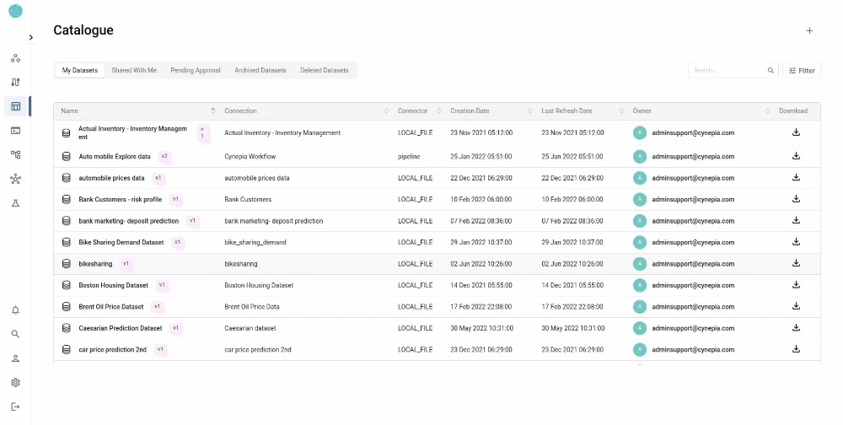The image size is (843, 425).
Task: Sort by Creation Date column arrows
Action: (530, 110)
